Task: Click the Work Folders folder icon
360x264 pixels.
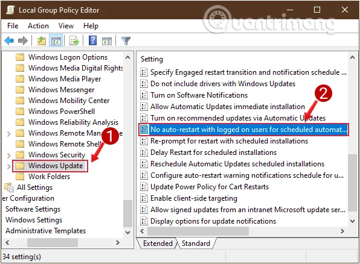Action: click(20, 176)
